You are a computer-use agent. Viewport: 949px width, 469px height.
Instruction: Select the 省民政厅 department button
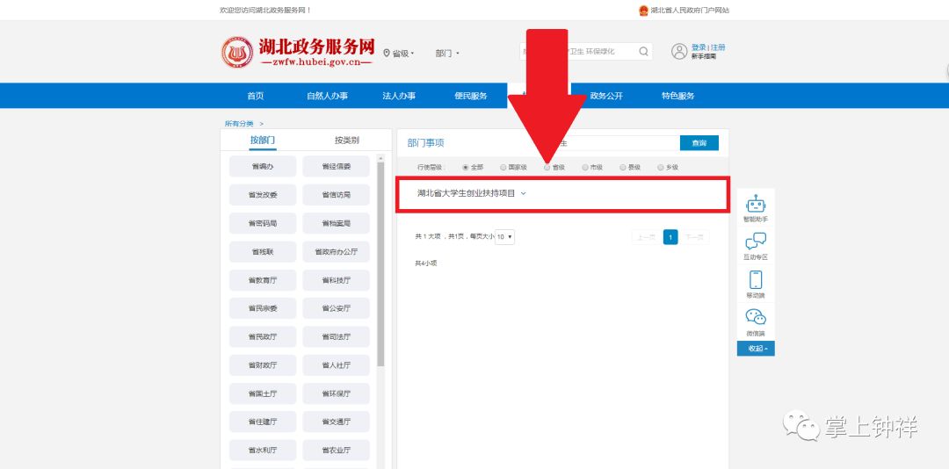pos(263,336)
